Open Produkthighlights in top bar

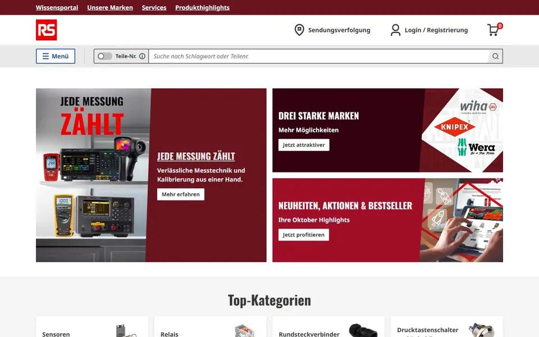point(203,7)
